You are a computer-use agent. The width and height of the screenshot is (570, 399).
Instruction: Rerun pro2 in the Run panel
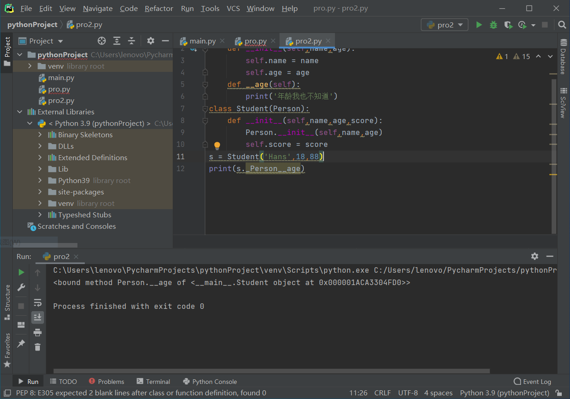click(21, 273)
